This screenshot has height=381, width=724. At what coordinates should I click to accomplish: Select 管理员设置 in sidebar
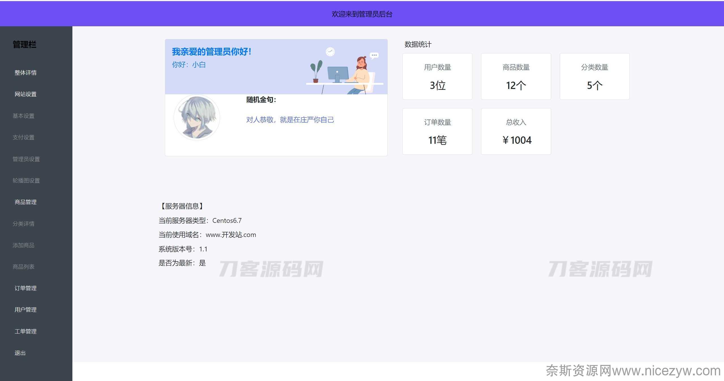26,159
